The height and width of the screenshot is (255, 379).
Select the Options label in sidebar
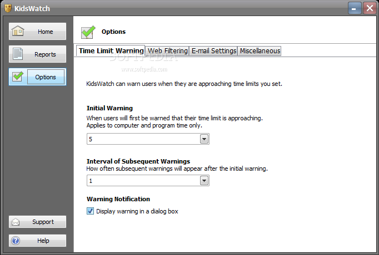[46, 77]
